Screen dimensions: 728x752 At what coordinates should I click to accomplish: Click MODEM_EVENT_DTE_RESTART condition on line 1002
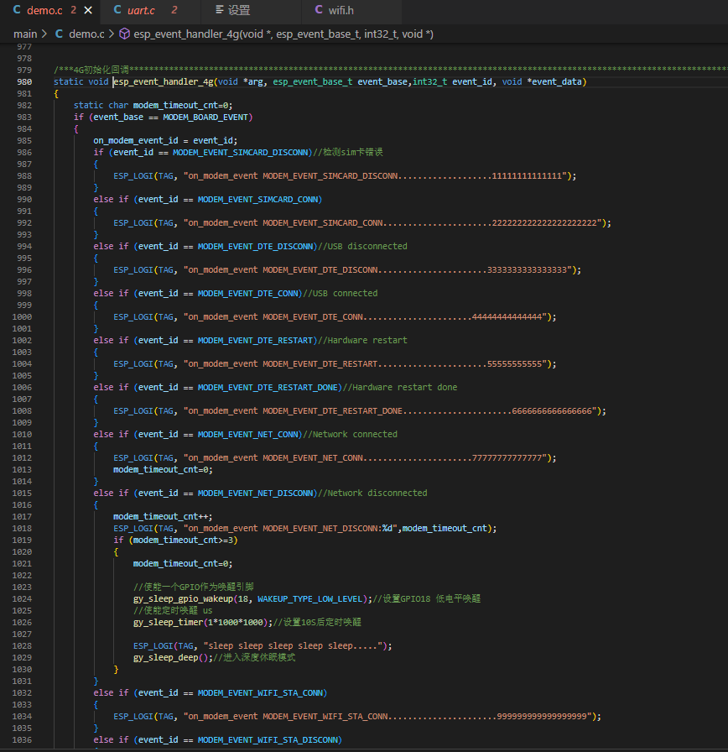[255, 341]
